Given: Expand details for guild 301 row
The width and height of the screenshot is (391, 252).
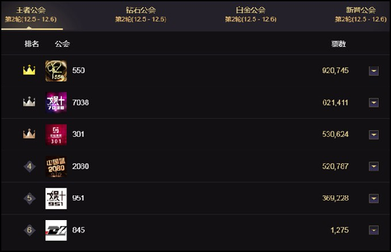Looking at the screenshot, I should [373, 135].
